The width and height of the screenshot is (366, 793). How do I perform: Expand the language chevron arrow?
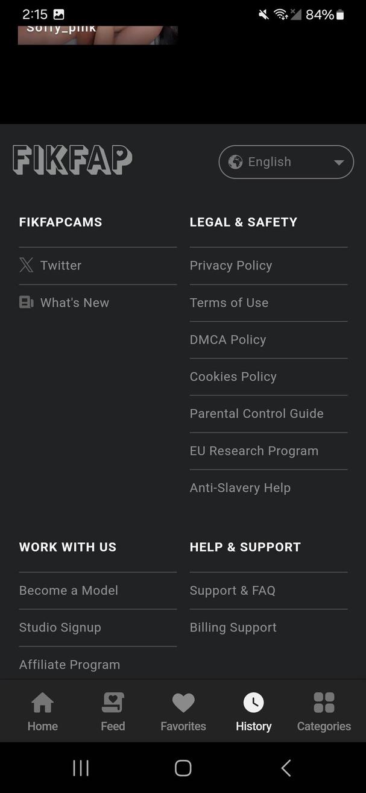pos(339,161)
